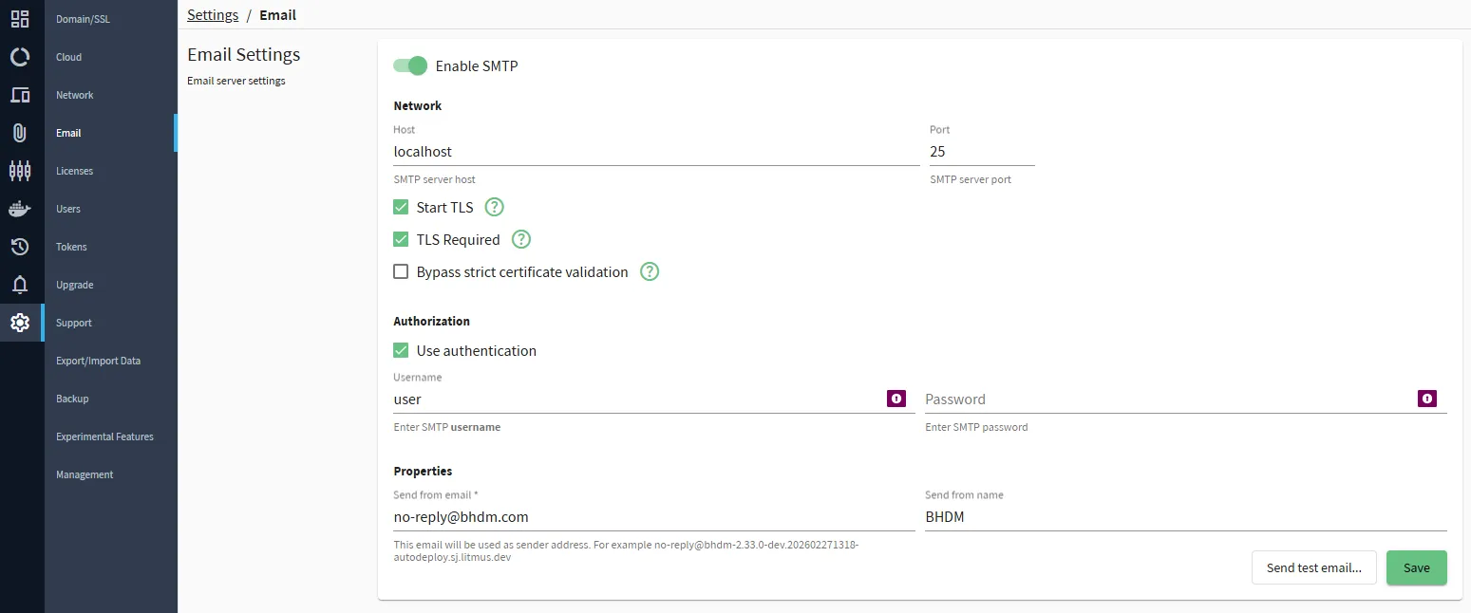
Task: Uncheck the TLS Required checkbox
Action: tap(401, 239)
